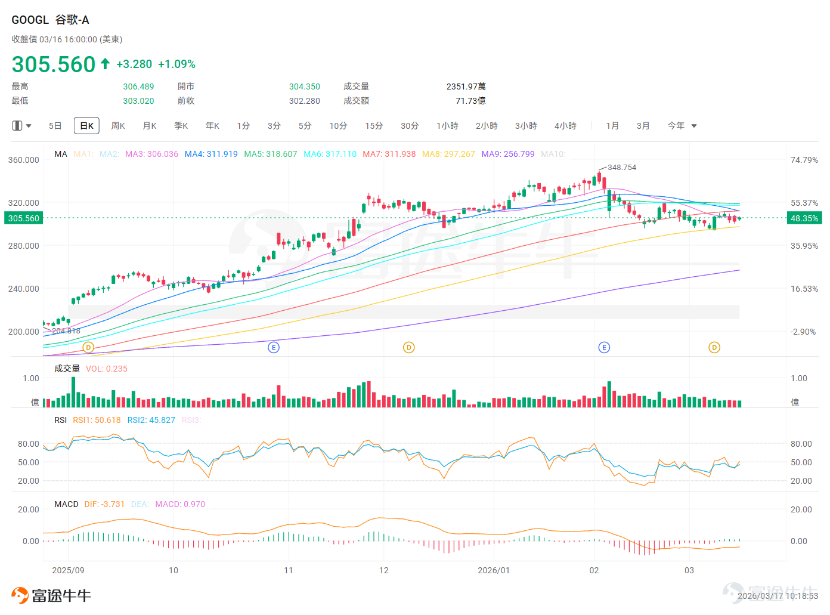Click the dividend D marker in December
The height and width of the screenshot is (615, 830).
tap(409, 347)
